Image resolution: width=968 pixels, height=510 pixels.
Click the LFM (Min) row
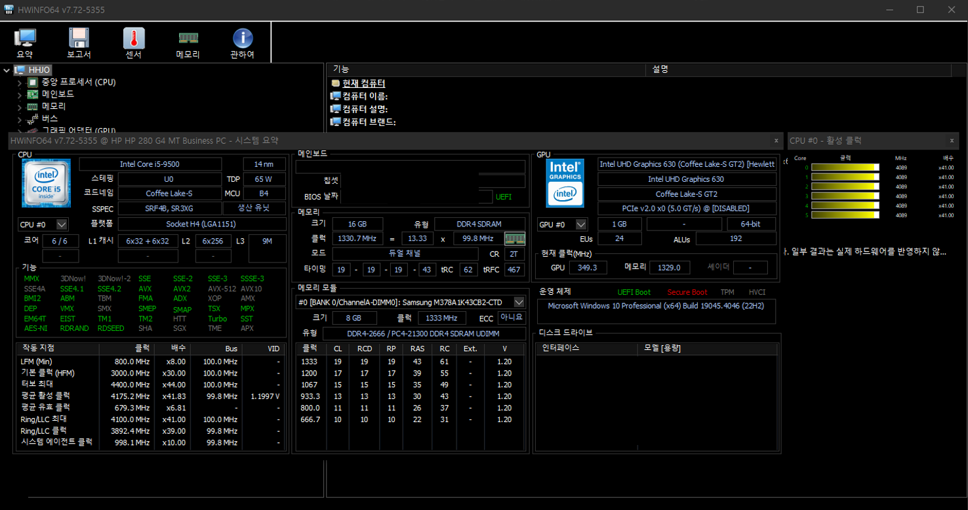151,362
